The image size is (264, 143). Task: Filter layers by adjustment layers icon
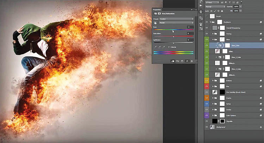coord(226,2)
